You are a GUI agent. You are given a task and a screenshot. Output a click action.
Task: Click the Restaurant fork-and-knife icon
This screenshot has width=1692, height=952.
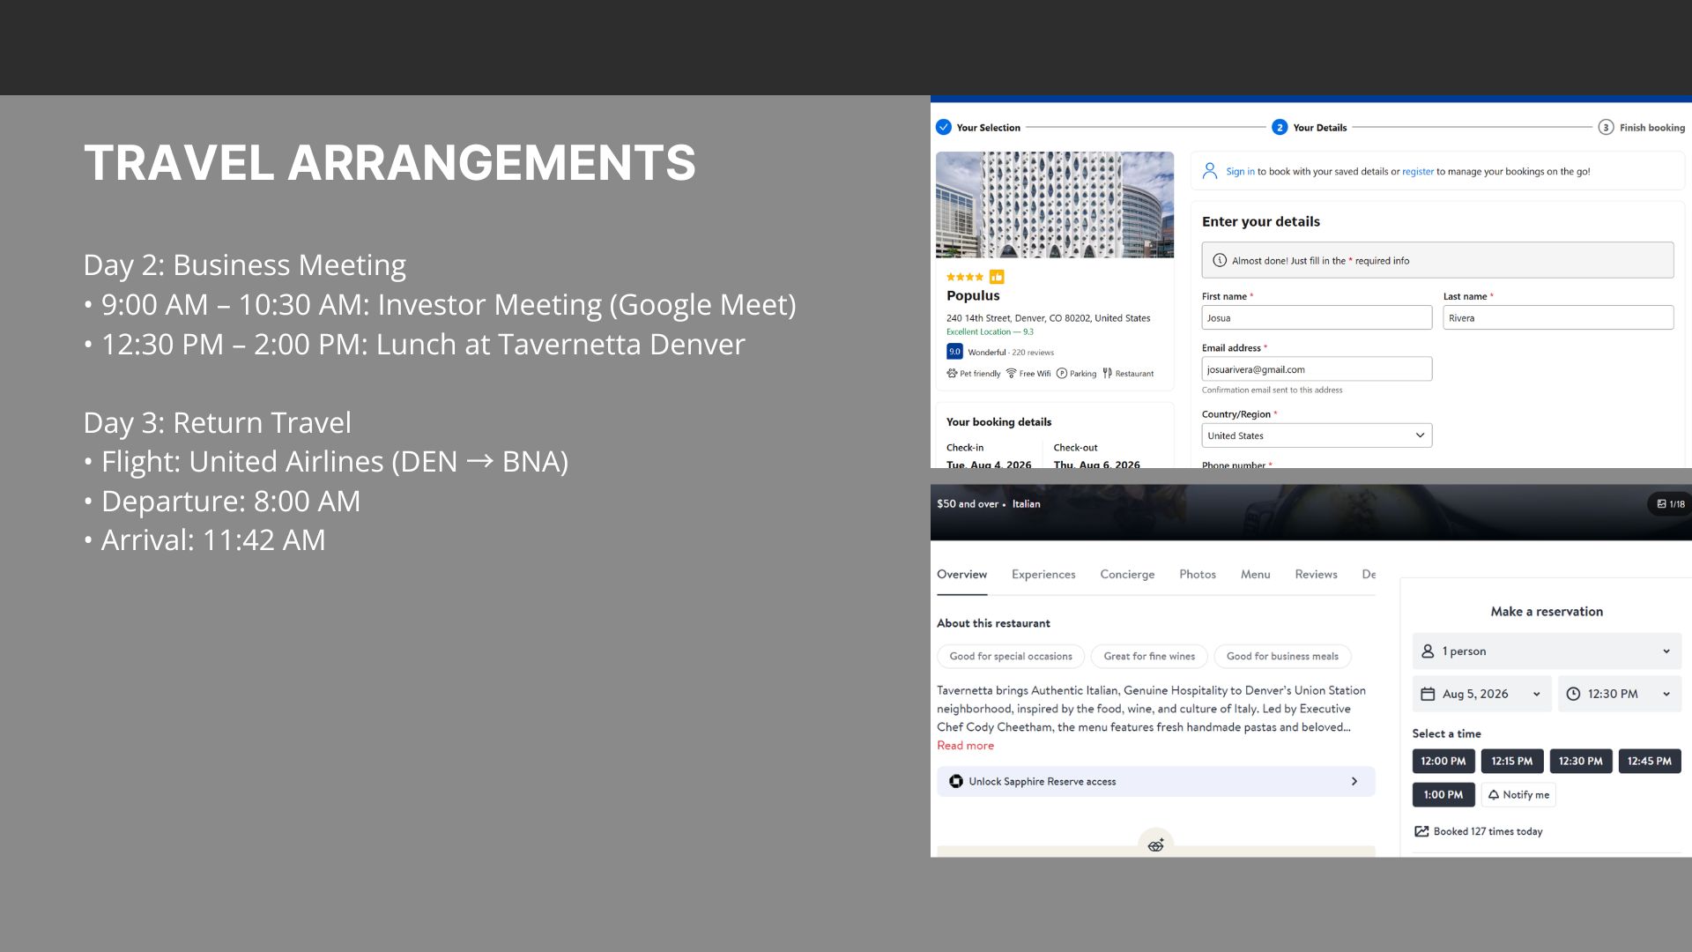coord(1107,373)
